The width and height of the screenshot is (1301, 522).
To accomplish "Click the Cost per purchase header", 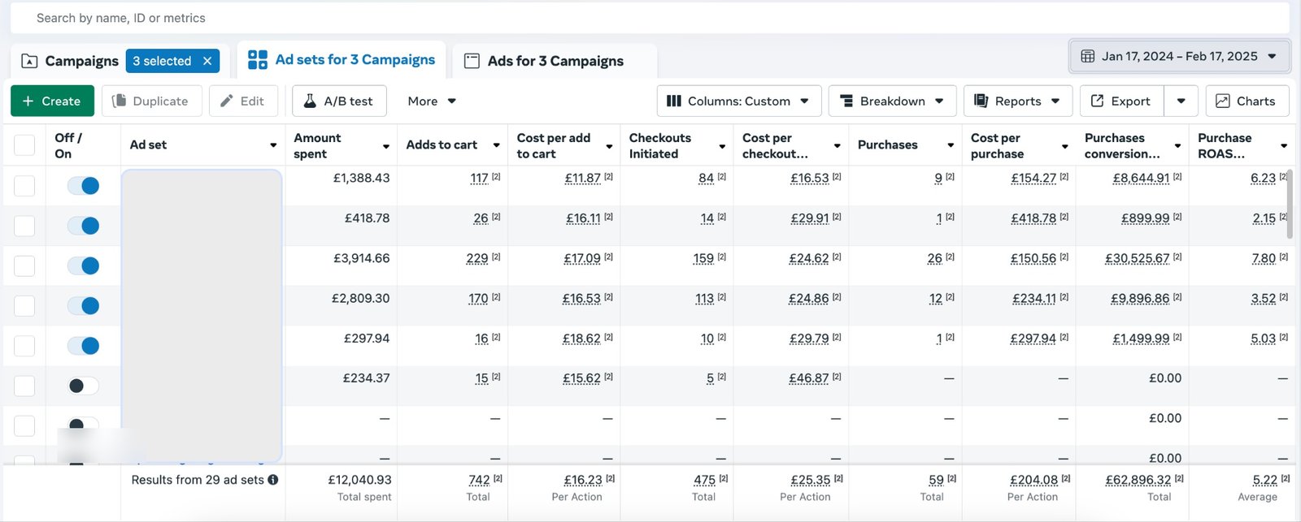I will pos(997,145).
